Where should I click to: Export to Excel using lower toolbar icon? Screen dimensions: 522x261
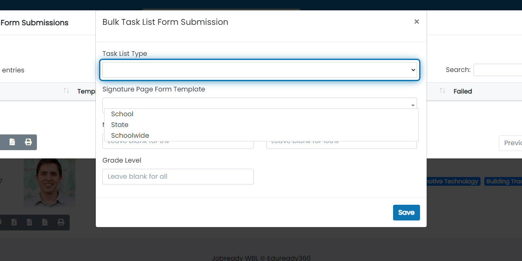14,222
